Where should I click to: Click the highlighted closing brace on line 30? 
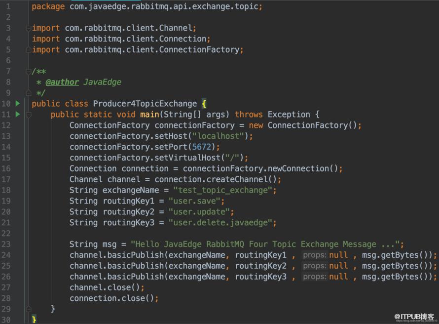pyautogui.click(x=34, y=320)
